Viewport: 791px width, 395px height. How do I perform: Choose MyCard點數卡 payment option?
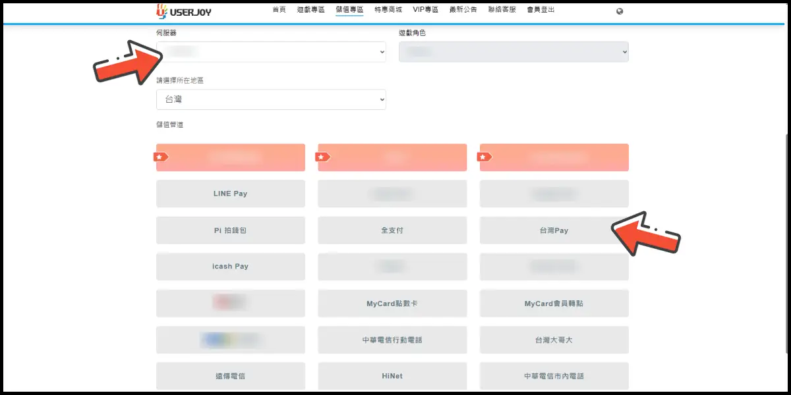tap(392, 303)
